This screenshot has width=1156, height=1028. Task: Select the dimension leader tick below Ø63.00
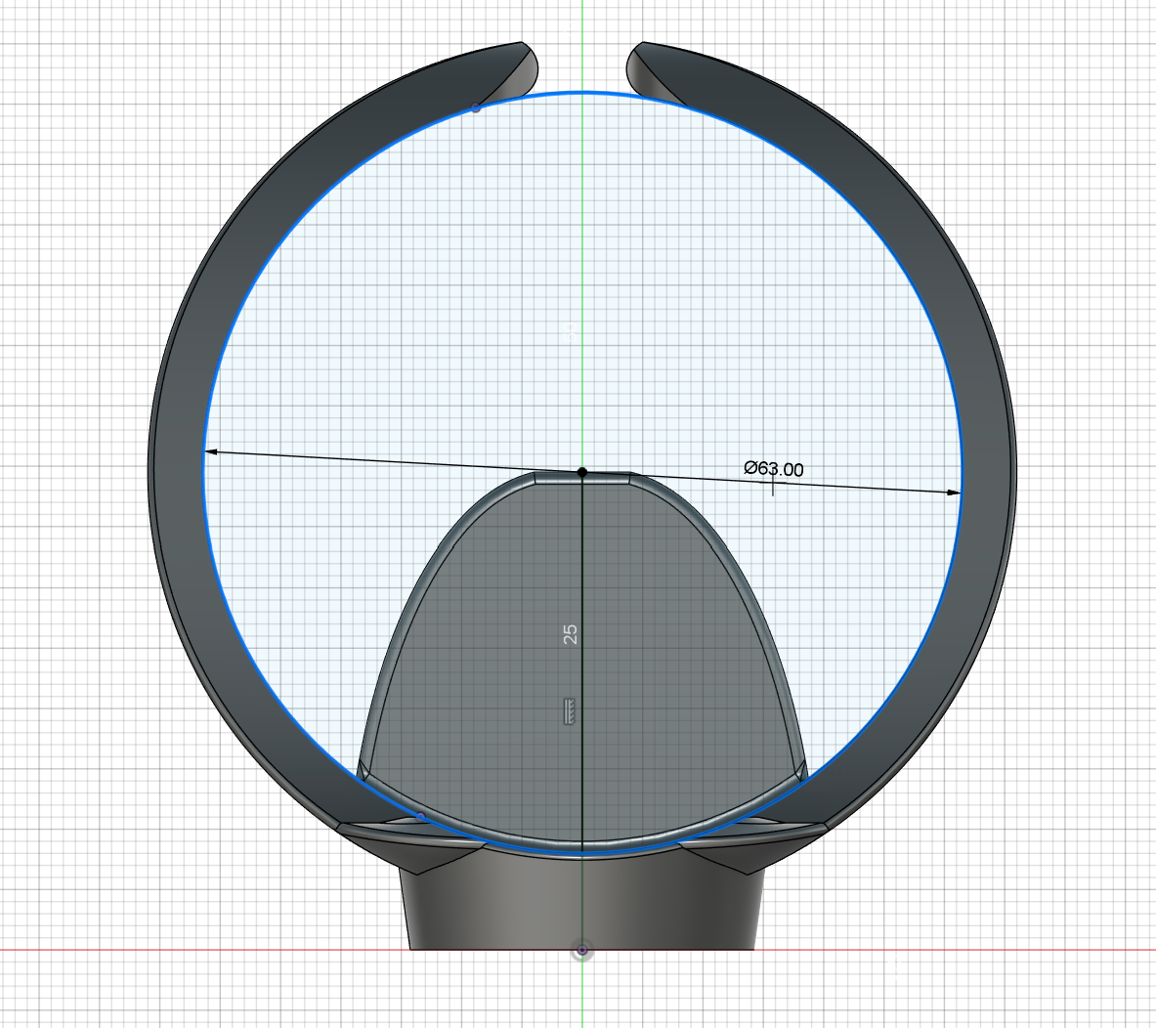pyautogui.click(x=773, y=486)
